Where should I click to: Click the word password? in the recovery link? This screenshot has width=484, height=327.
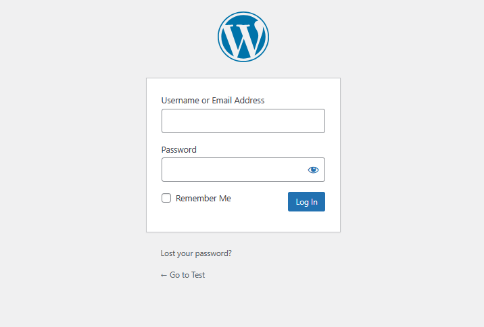tap(214, 253)
